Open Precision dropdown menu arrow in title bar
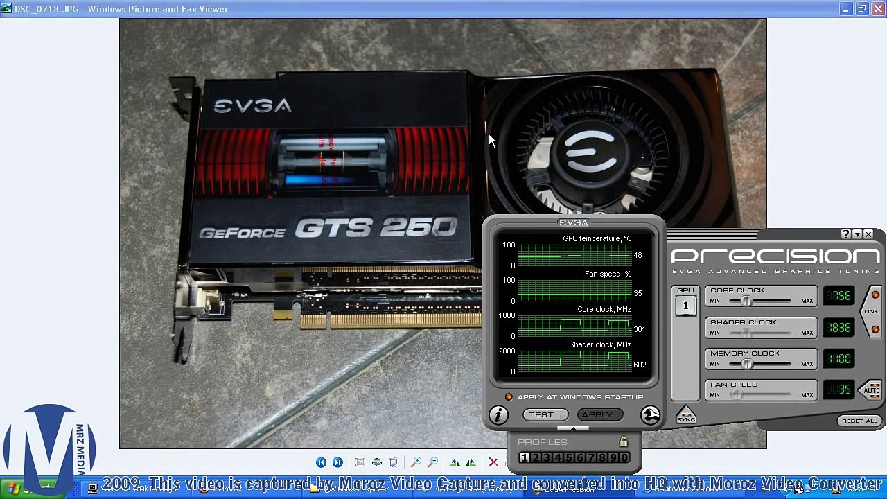 tap(857, 235)
